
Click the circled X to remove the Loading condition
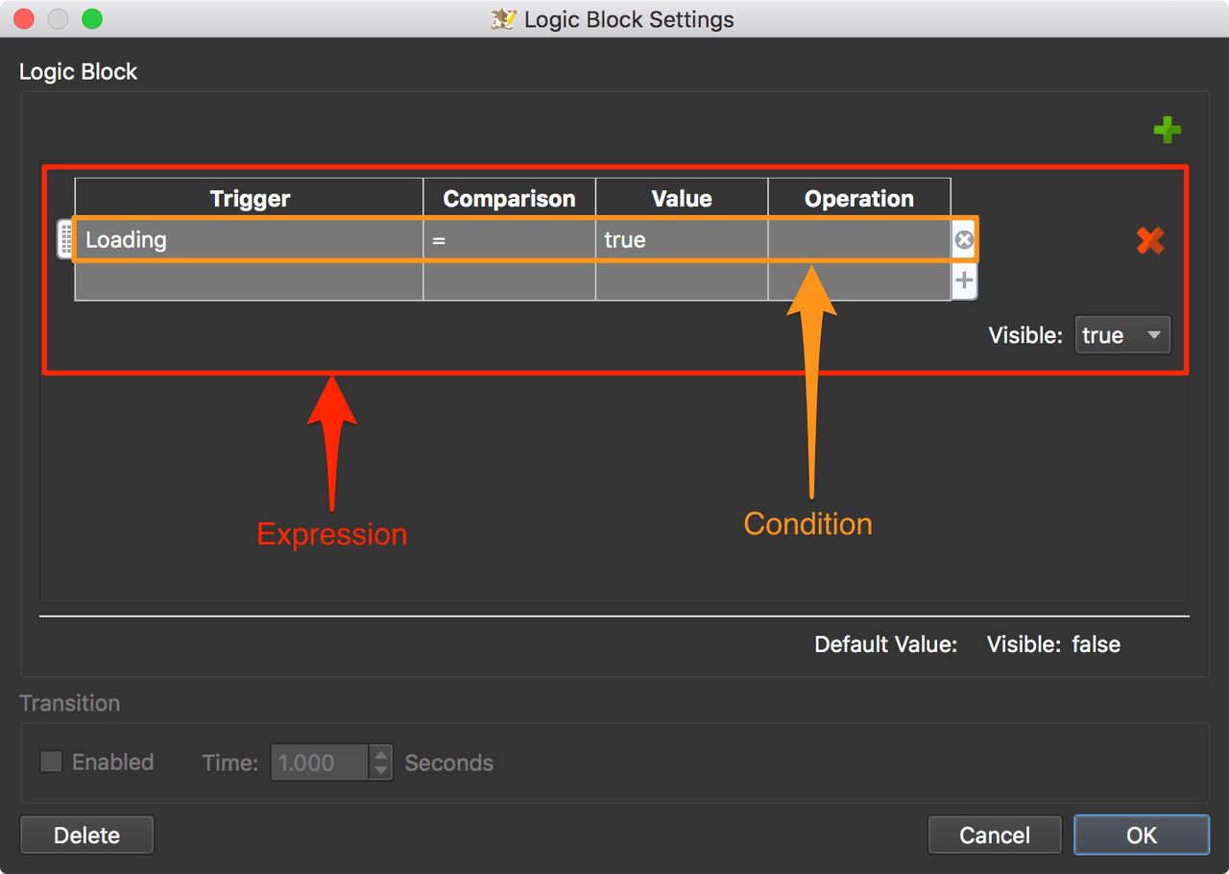pyautogui.click(x=964, y=239)
